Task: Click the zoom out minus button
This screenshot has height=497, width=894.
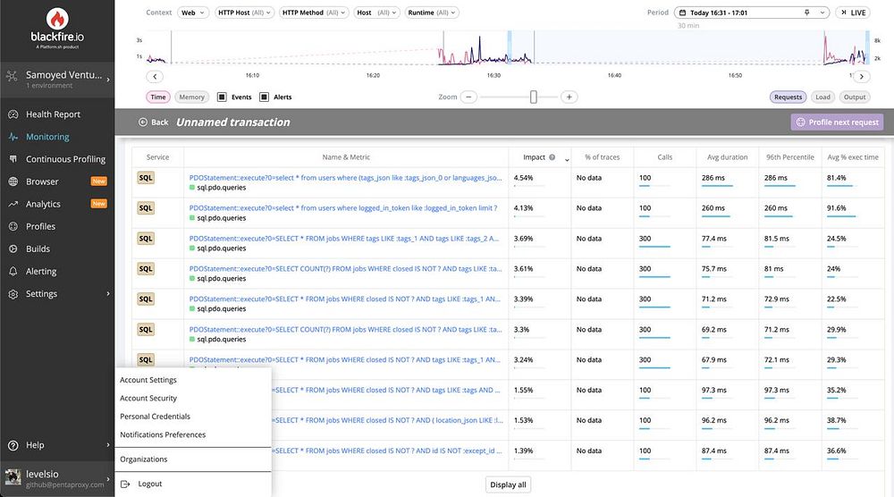Action: pyautogui.click(x=468, y=97)
